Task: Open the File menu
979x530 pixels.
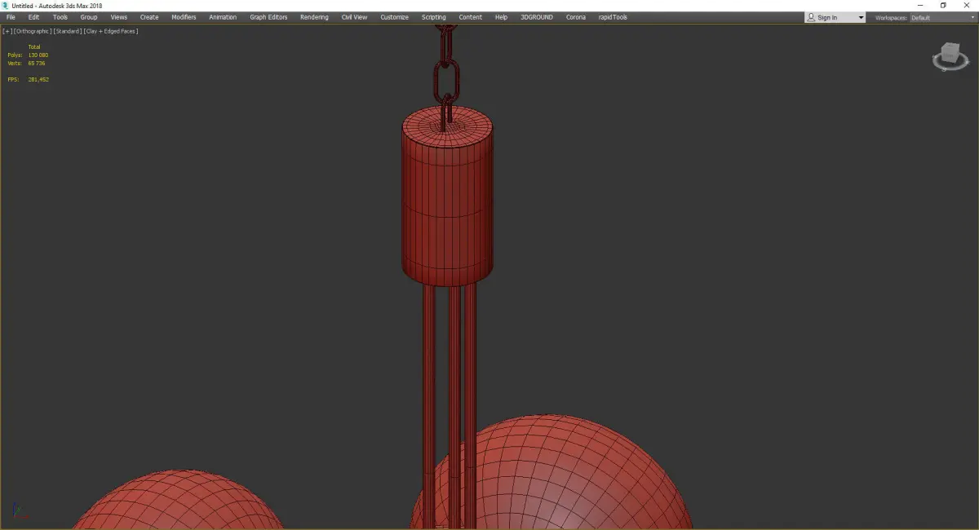Action: (11, 17)
